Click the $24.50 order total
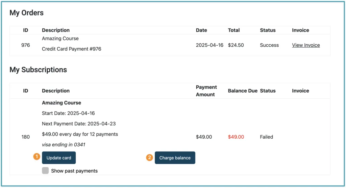Image resolution: width=346 pixels, height=188 pixels. click(236, 45)
